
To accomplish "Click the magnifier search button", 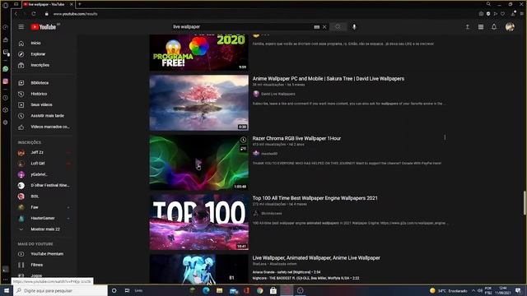I will pos(338,27).
